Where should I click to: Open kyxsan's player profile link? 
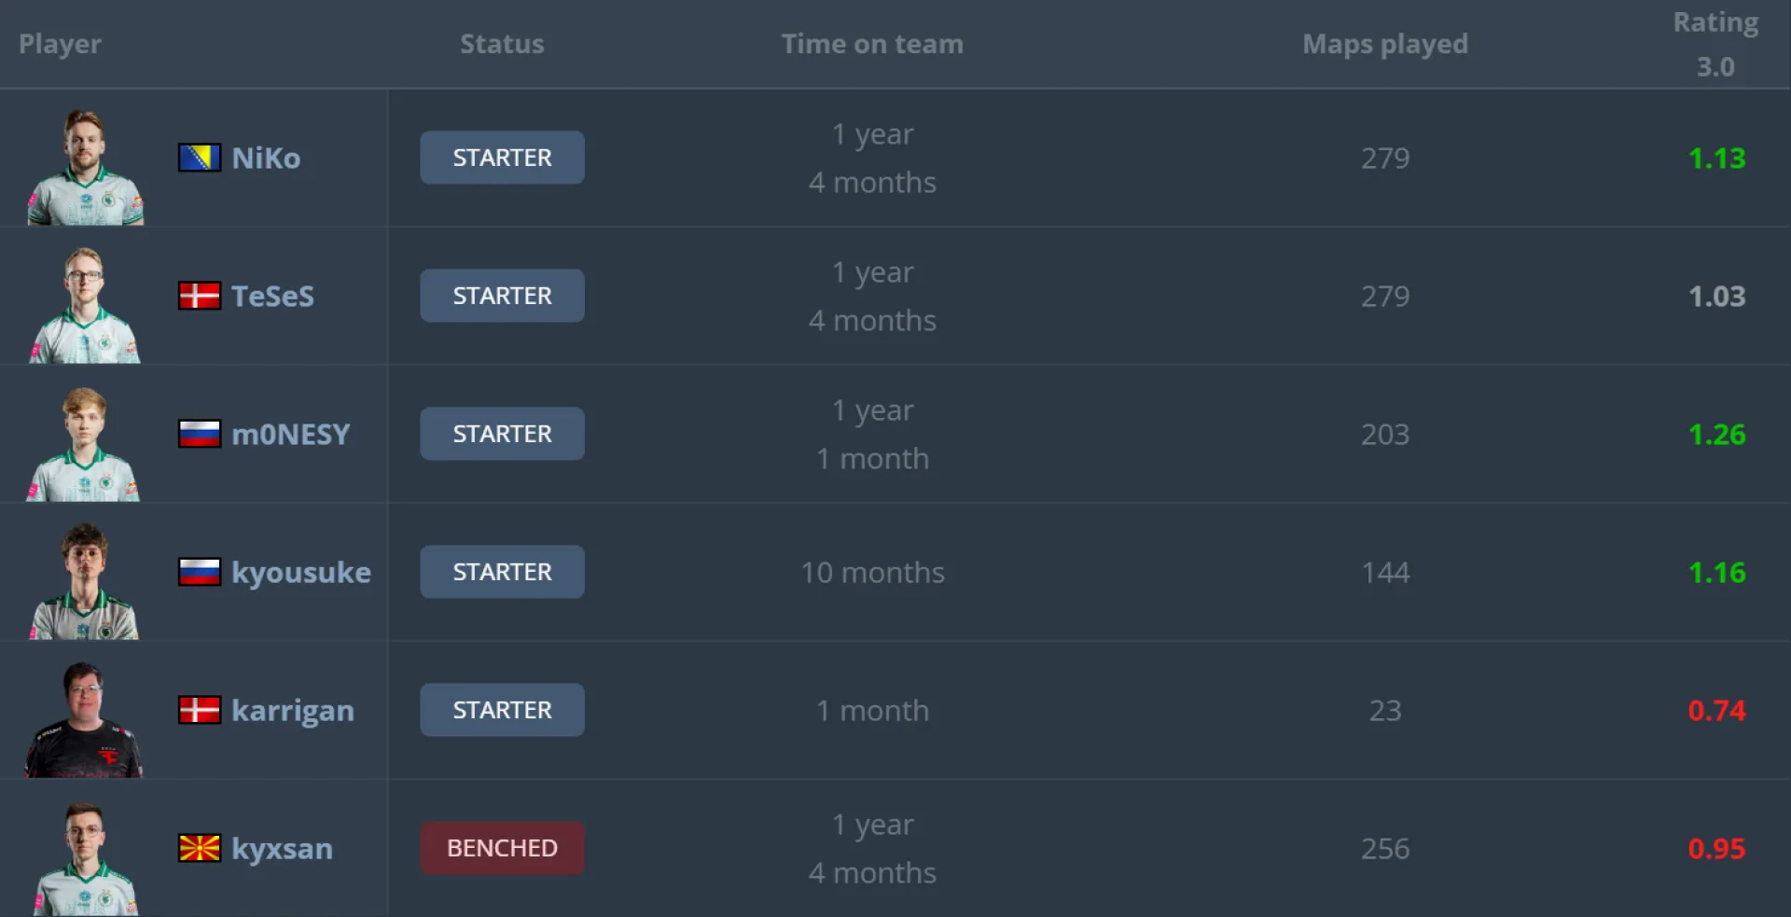coord(282,849)
